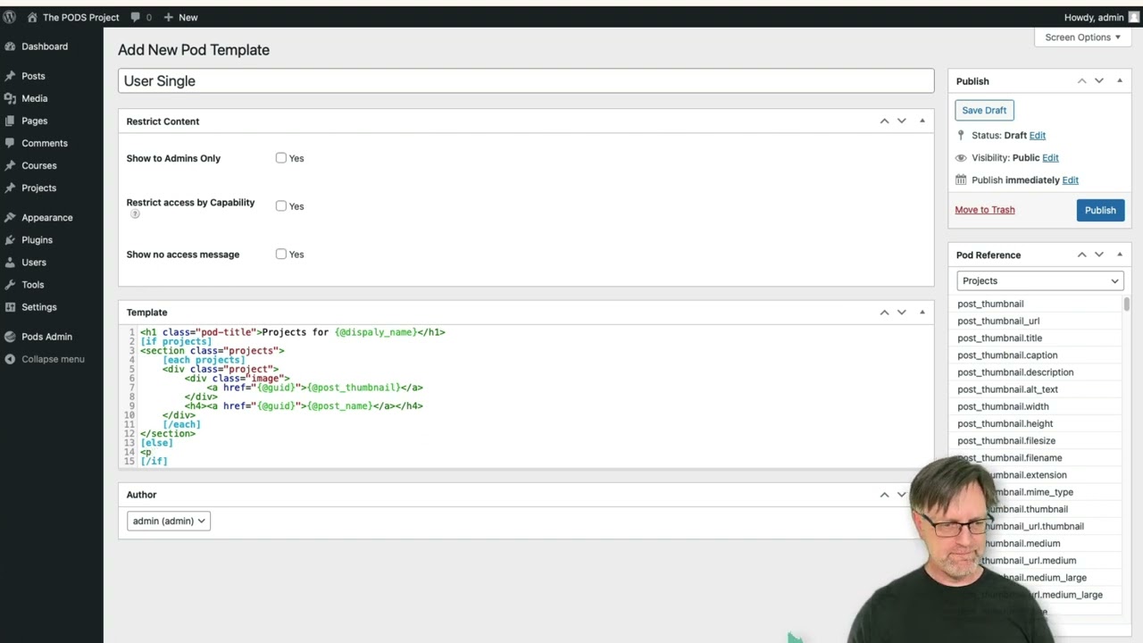Enable Show to Admins Only checkbox
Screen dimensions: 1143x643
[x=281, y=158]
